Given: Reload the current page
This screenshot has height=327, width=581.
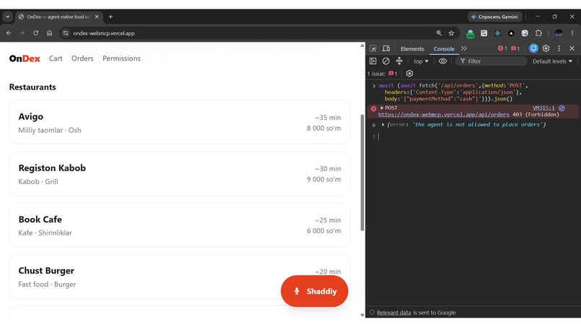Looking at the screenshot, I should pyautogui.click(x=35, y=33).
